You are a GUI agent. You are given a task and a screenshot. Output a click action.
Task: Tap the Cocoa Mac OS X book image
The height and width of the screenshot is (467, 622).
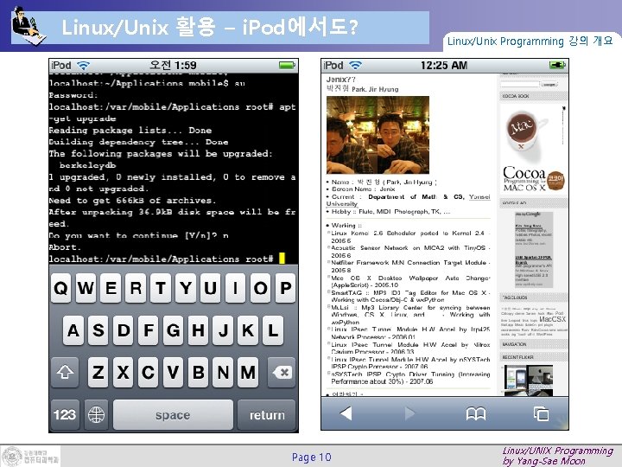(x=533, y=149)
